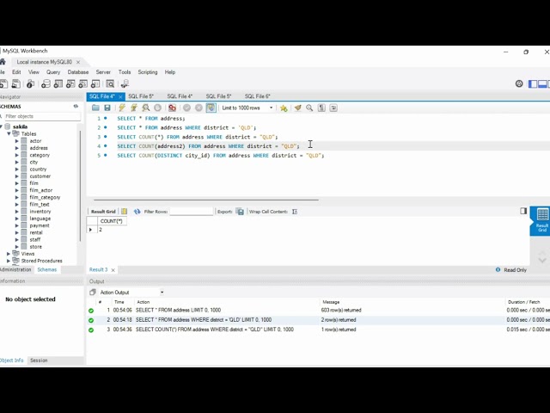This screenshot has height=413, width=550.
Task: Toggle form editor in result grid toolbar
Action: [124, 212]
